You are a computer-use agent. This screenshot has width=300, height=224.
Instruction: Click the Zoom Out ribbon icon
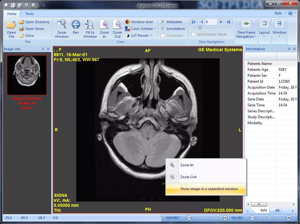click(x=117, y=24)
